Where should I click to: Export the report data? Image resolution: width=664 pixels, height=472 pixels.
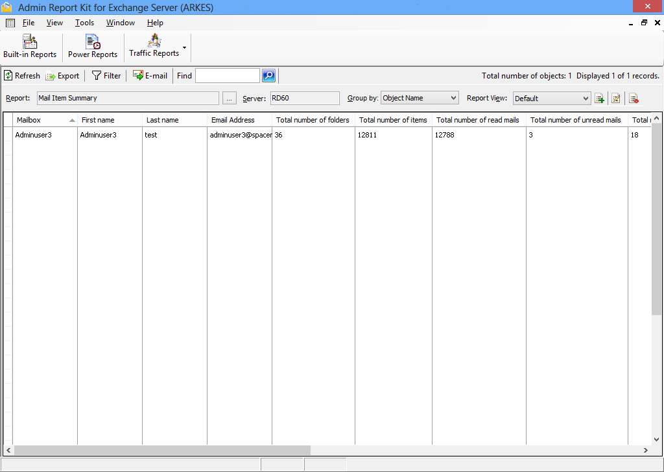(63, 76)
